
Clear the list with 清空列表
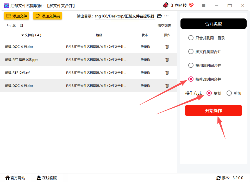click(x=164, y=26)
